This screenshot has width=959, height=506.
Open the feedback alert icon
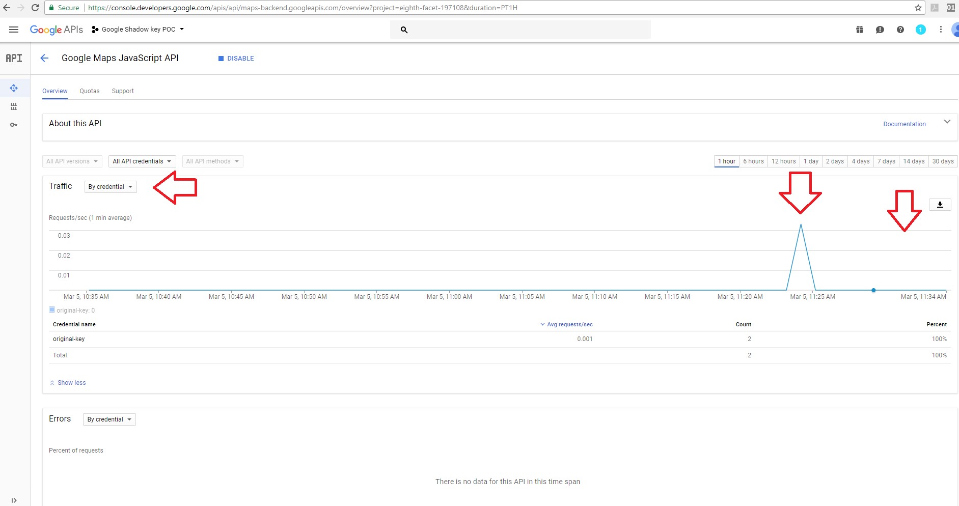click(880, 30)
